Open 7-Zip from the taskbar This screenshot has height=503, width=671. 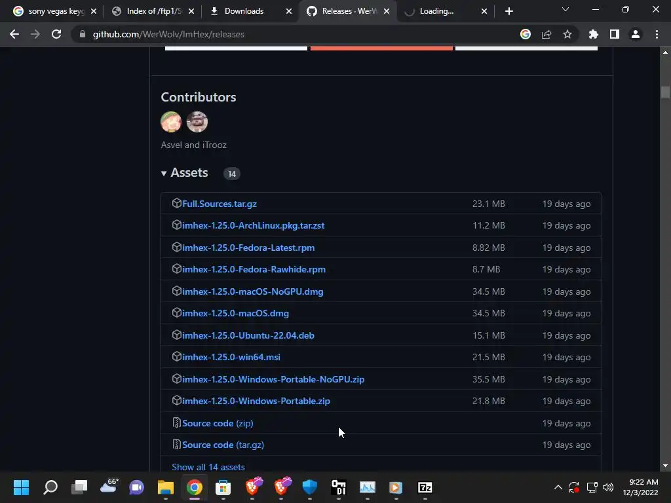coord(425,487)
